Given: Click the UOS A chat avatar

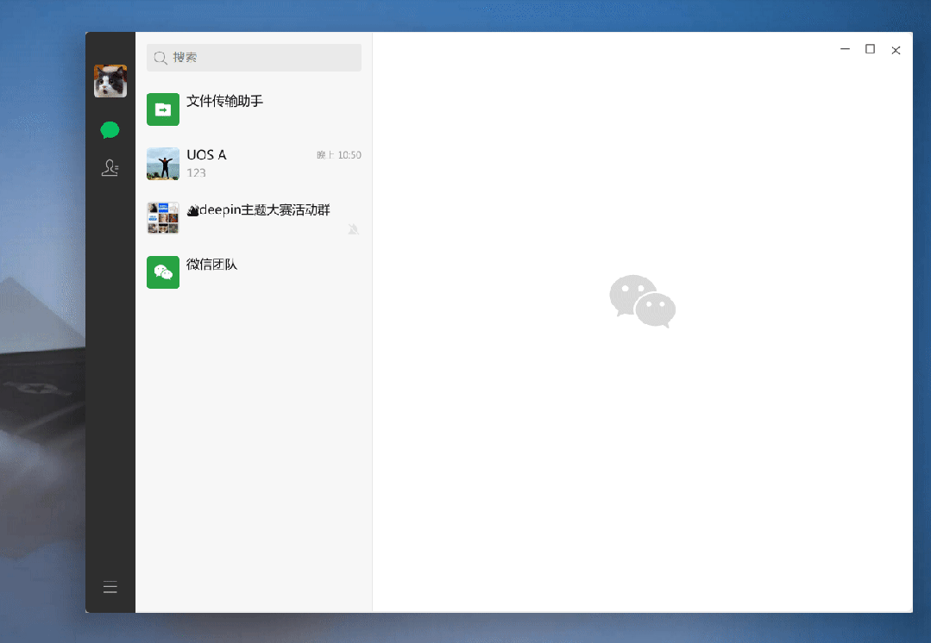Looking at the screenshot, I should coord(163,164).
